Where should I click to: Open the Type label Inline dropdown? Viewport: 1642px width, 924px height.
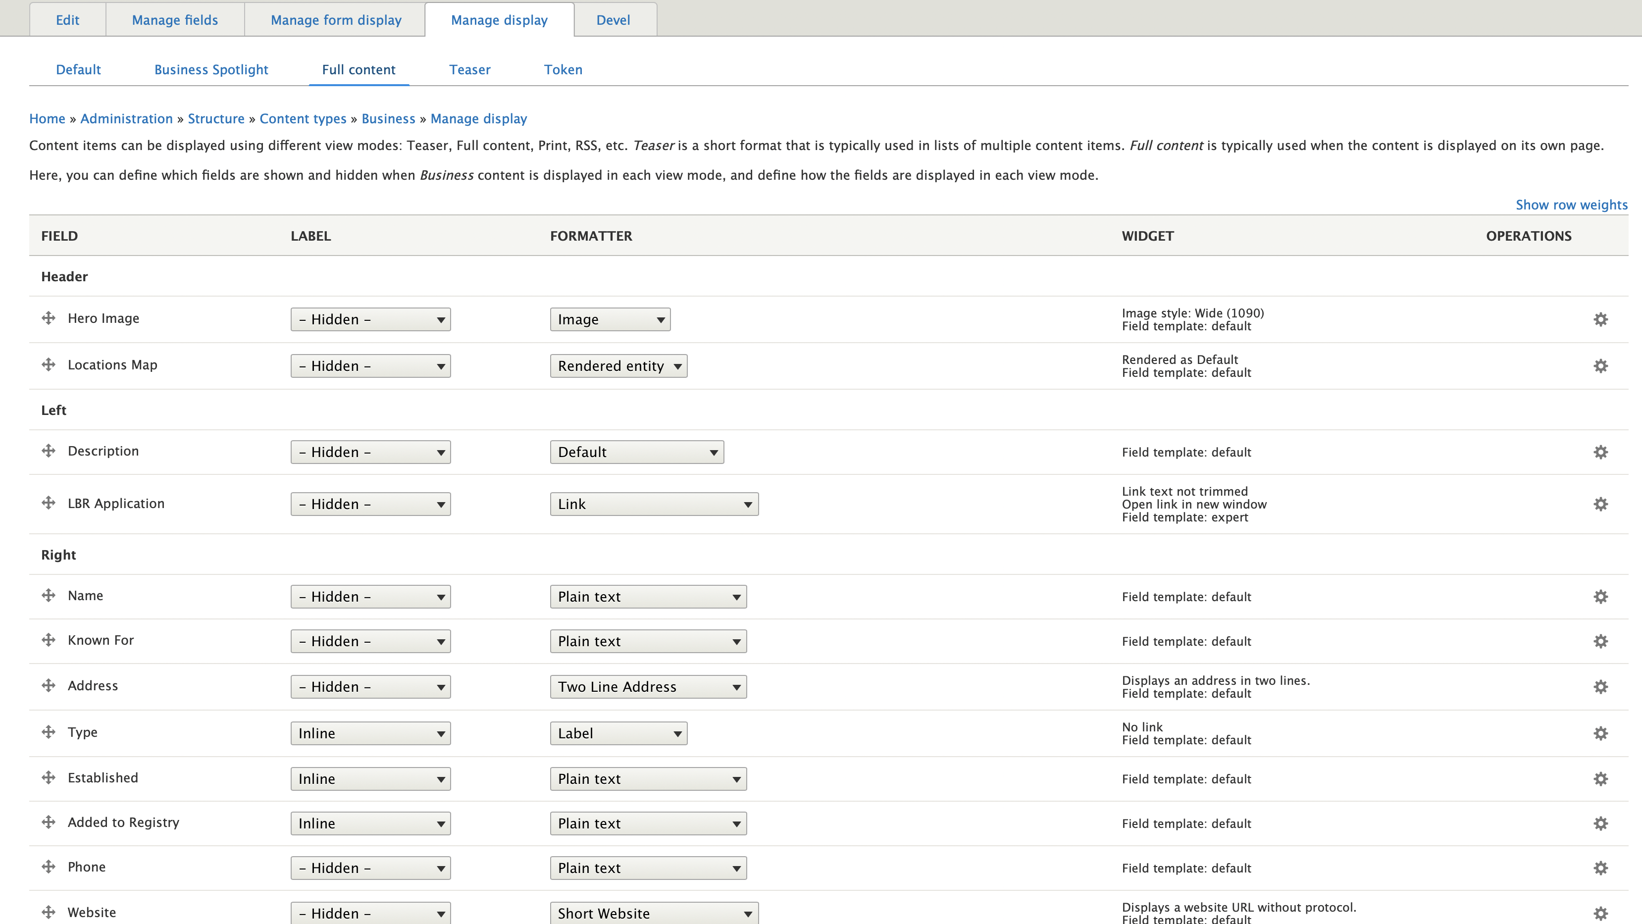click(x=370, y=733)
